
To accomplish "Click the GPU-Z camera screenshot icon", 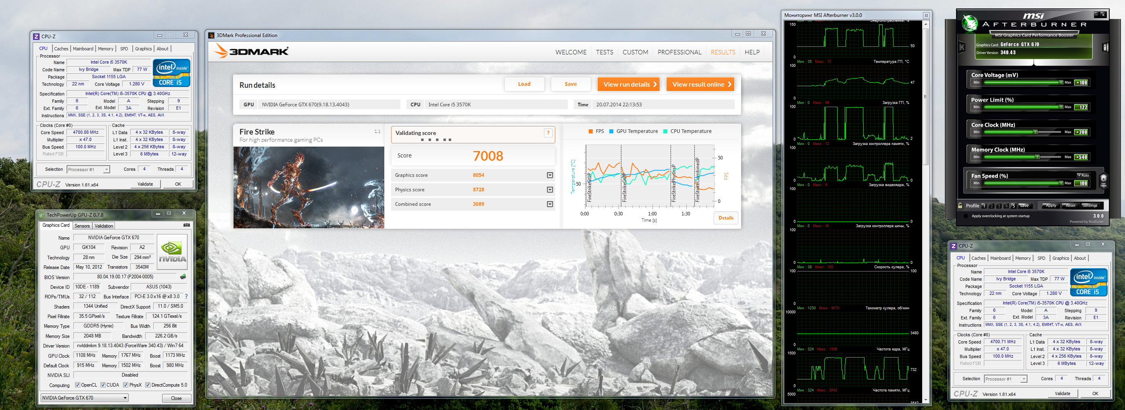I will tap(186, 225).
